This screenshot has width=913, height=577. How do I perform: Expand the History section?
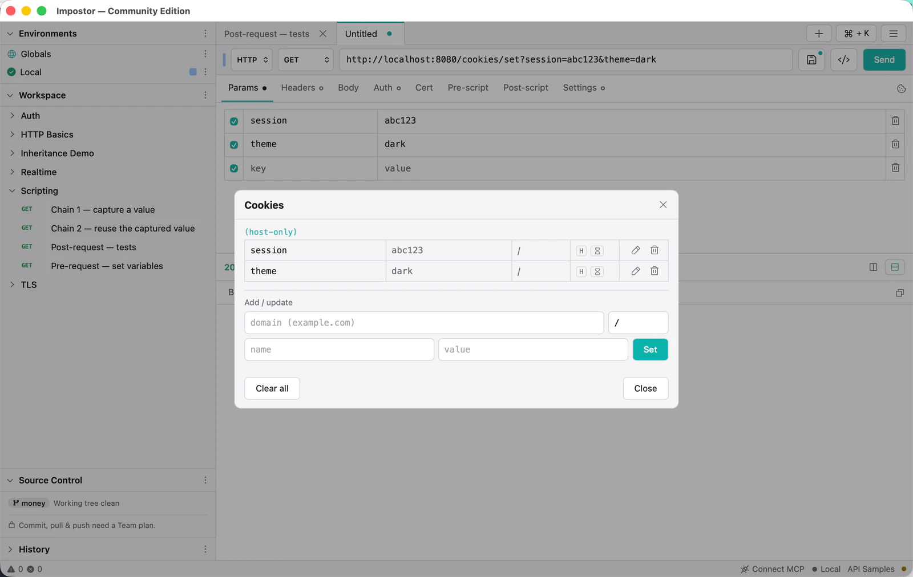10,549
